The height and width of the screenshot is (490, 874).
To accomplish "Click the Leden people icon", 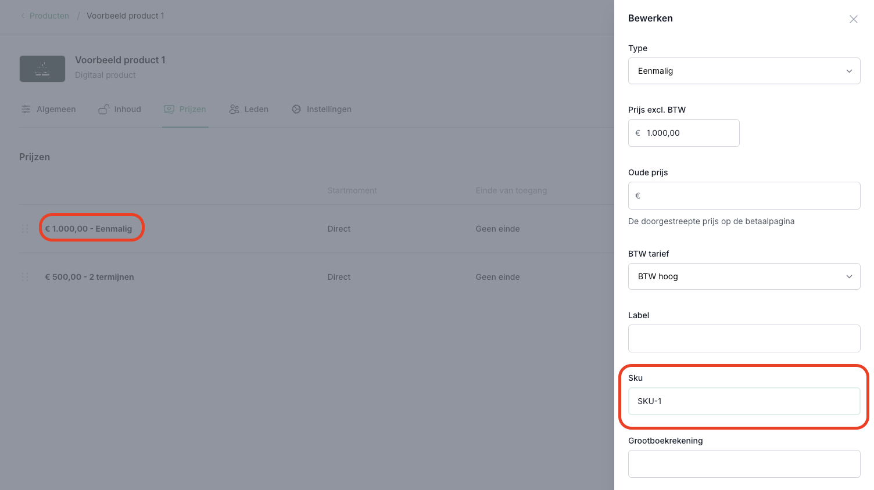I will [x=234, y=109].
